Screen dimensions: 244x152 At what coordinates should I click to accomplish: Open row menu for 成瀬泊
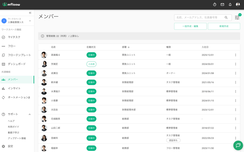[x=236, y=73]
